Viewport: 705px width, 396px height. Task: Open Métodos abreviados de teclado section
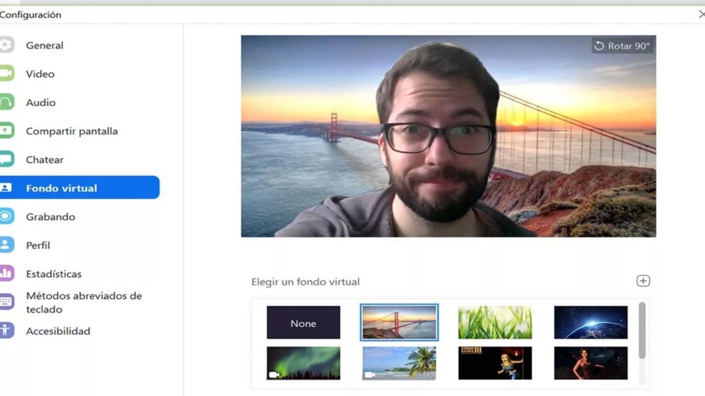point(84,302)
